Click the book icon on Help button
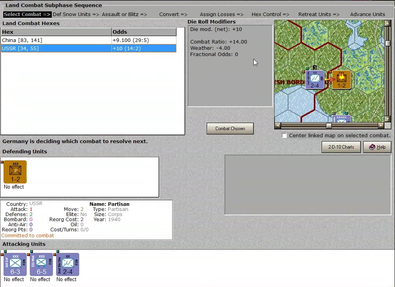The image size is (395, 287). (372, 147)
